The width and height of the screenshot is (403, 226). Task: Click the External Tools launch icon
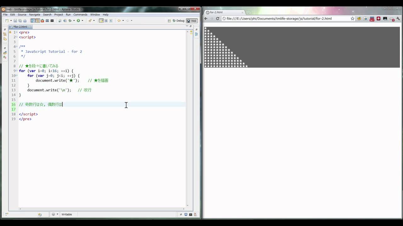[x=90, y=21]
